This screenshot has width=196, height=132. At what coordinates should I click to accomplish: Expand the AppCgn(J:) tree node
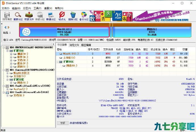click(x=7, y=89)
